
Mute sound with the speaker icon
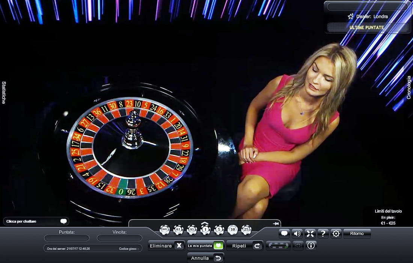[x=297, y=234]
